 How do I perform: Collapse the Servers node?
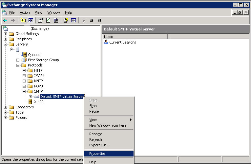(6, 45)
